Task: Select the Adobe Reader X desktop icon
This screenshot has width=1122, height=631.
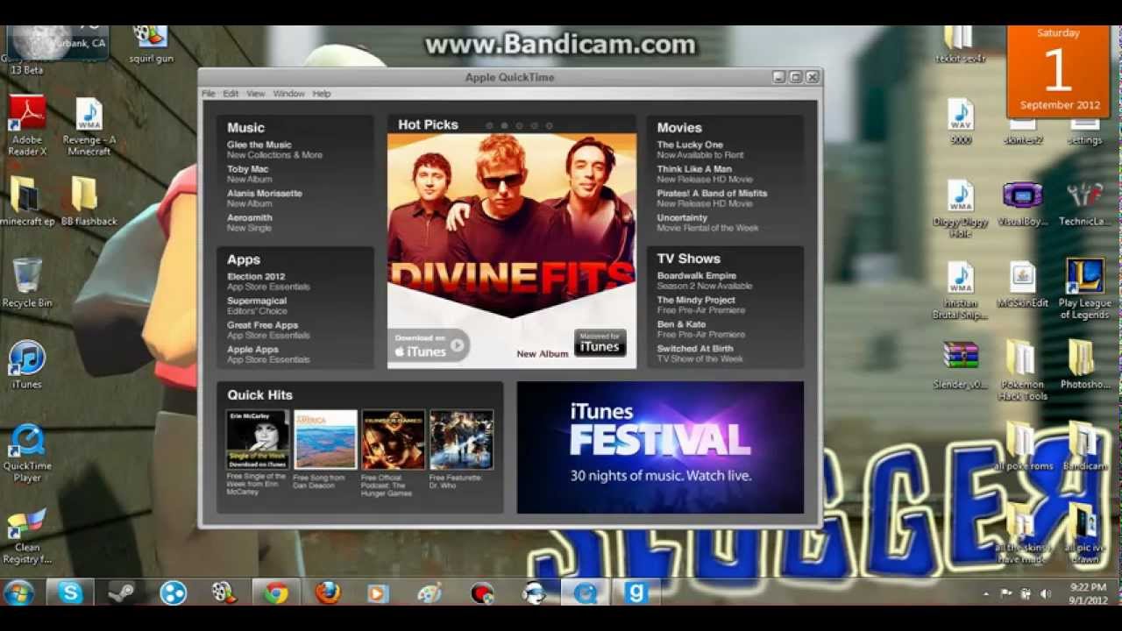Action: 27,127
